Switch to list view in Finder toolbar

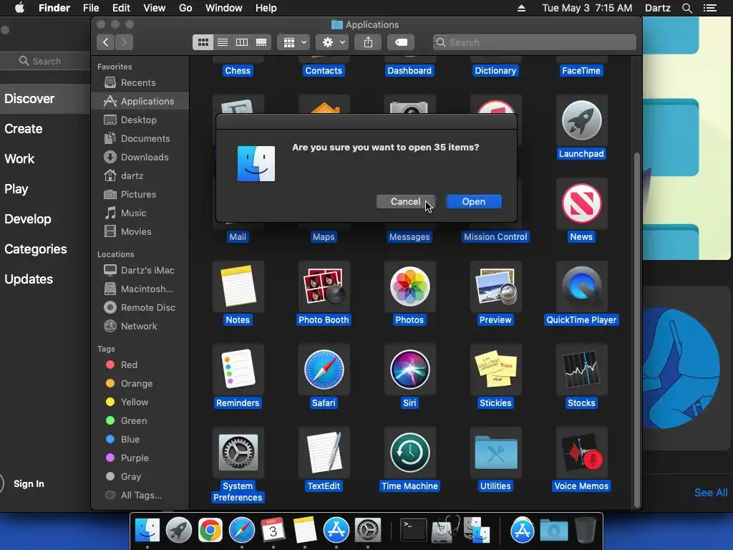[223, 42]
